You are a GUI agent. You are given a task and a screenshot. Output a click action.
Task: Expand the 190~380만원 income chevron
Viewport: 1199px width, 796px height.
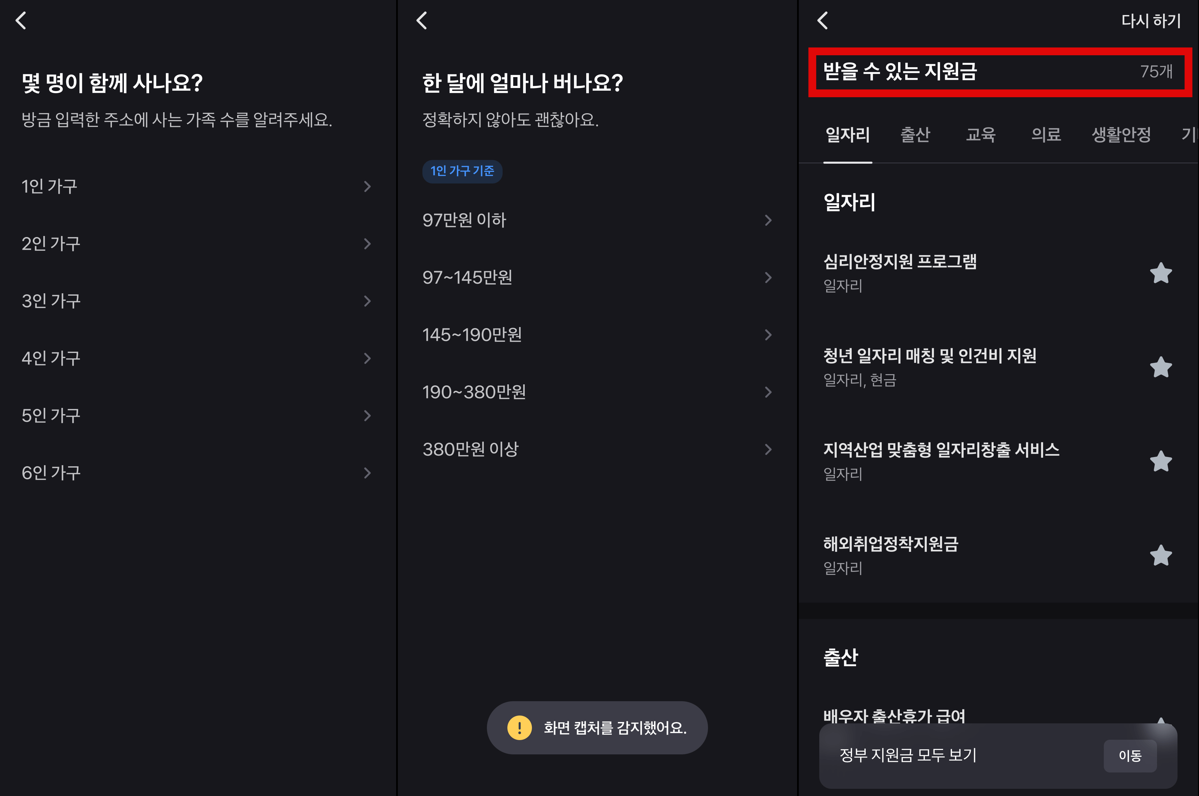(x=768, y=392)
